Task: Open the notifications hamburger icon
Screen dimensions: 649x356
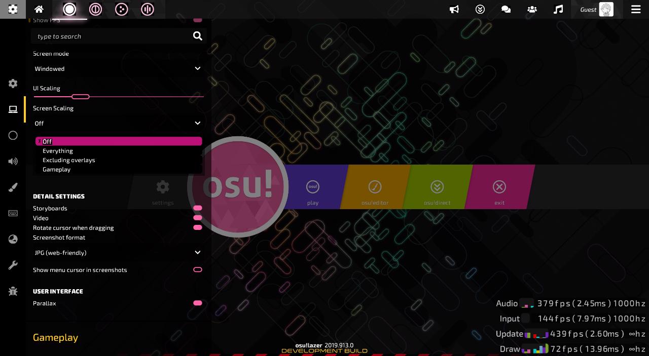Action: 636,9
